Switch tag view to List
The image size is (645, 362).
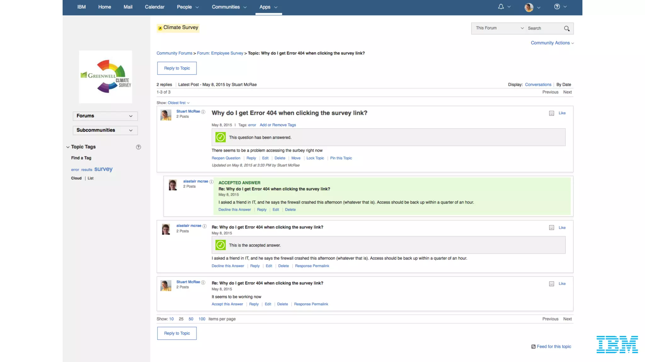(90, 178)
